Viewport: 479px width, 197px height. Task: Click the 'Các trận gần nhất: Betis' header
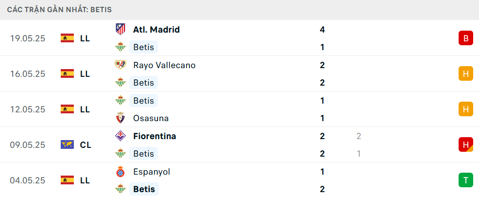[59, 10]
